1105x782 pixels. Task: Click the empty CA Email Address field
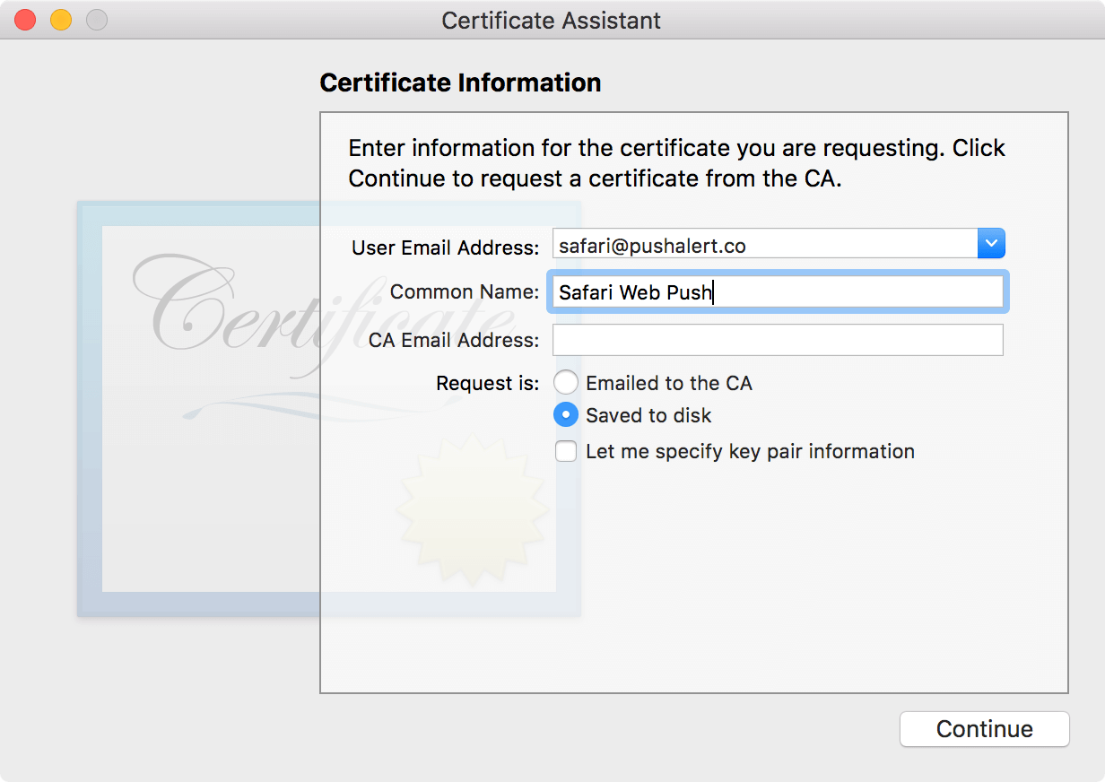pyautogui.click(x=778, y=340)
